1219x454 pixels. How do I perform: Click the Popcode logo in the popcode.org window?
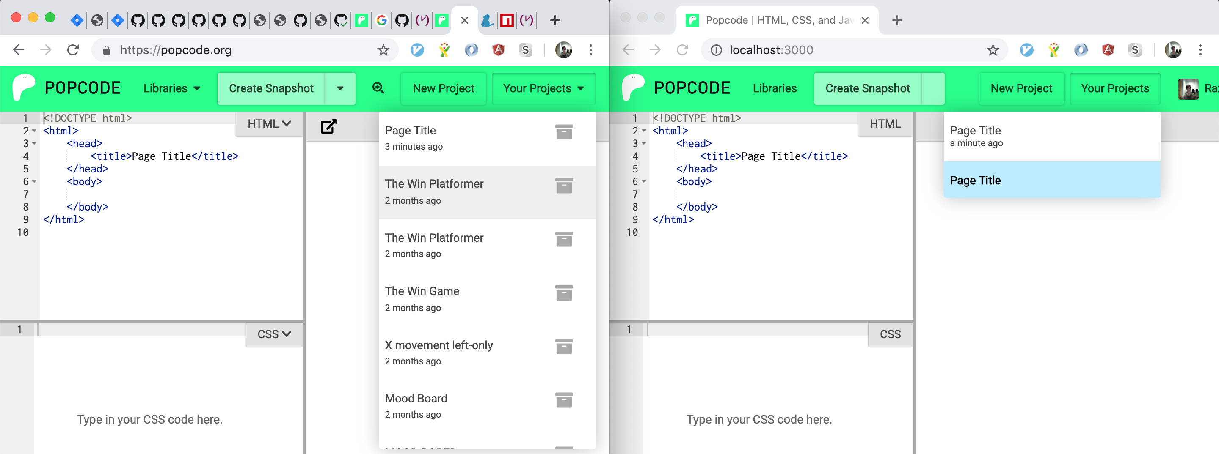pyautogui.click(x=24, y=88)
